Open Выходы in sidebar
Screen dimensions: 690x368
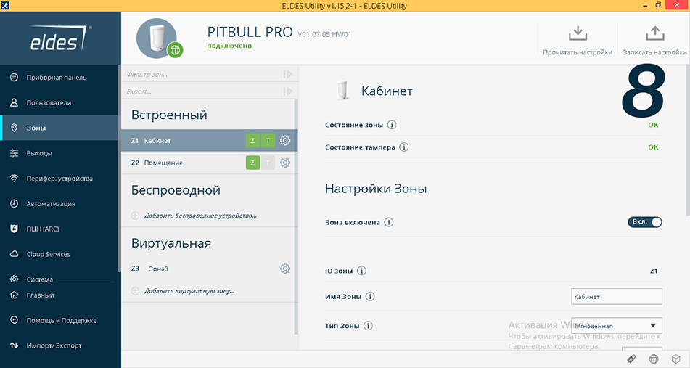(59, 153)
